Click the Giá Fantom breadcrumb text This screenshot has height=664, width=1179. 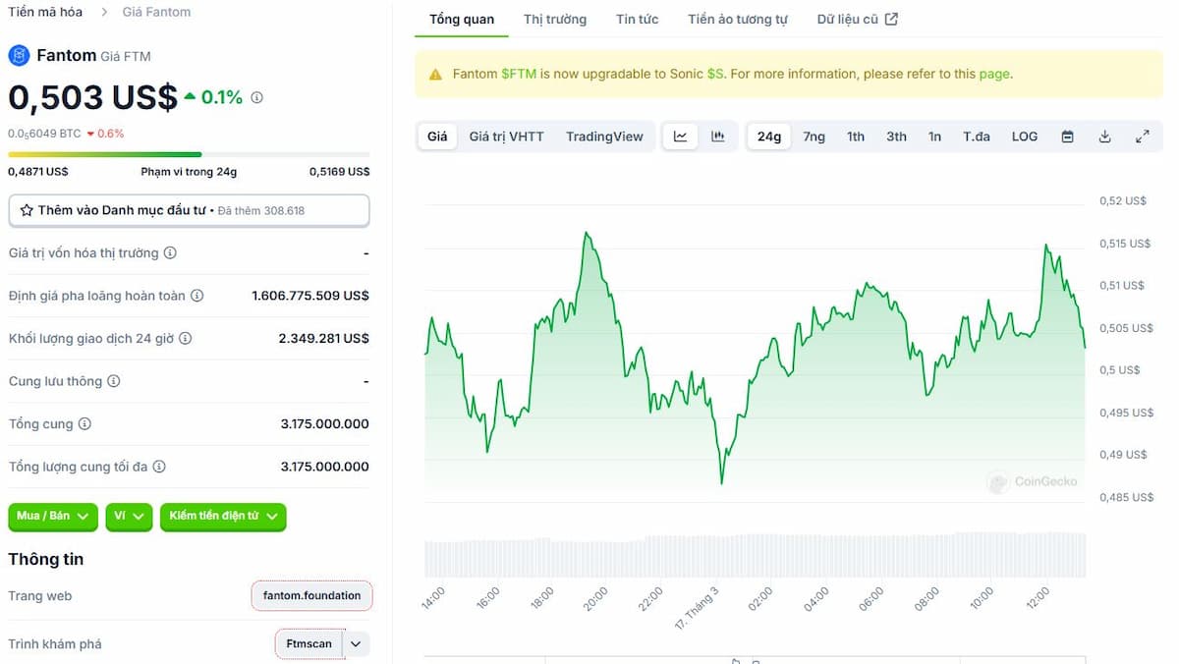pyautogui.click(x=157, y=12)
